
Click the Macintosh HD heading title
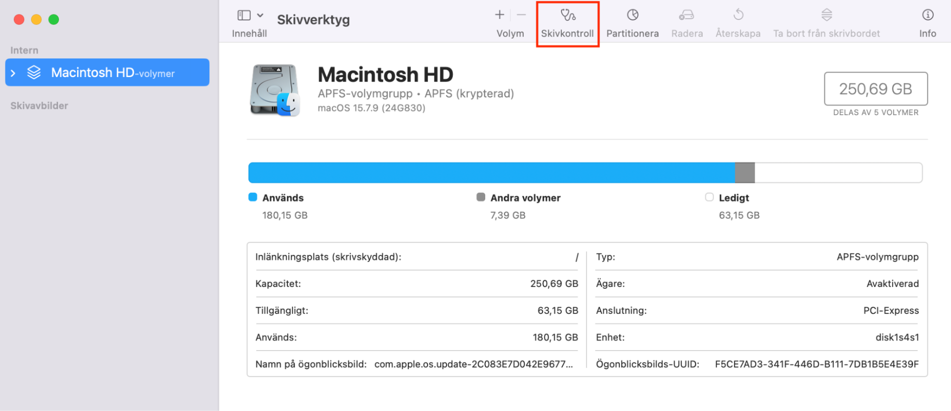pos(385,74)
